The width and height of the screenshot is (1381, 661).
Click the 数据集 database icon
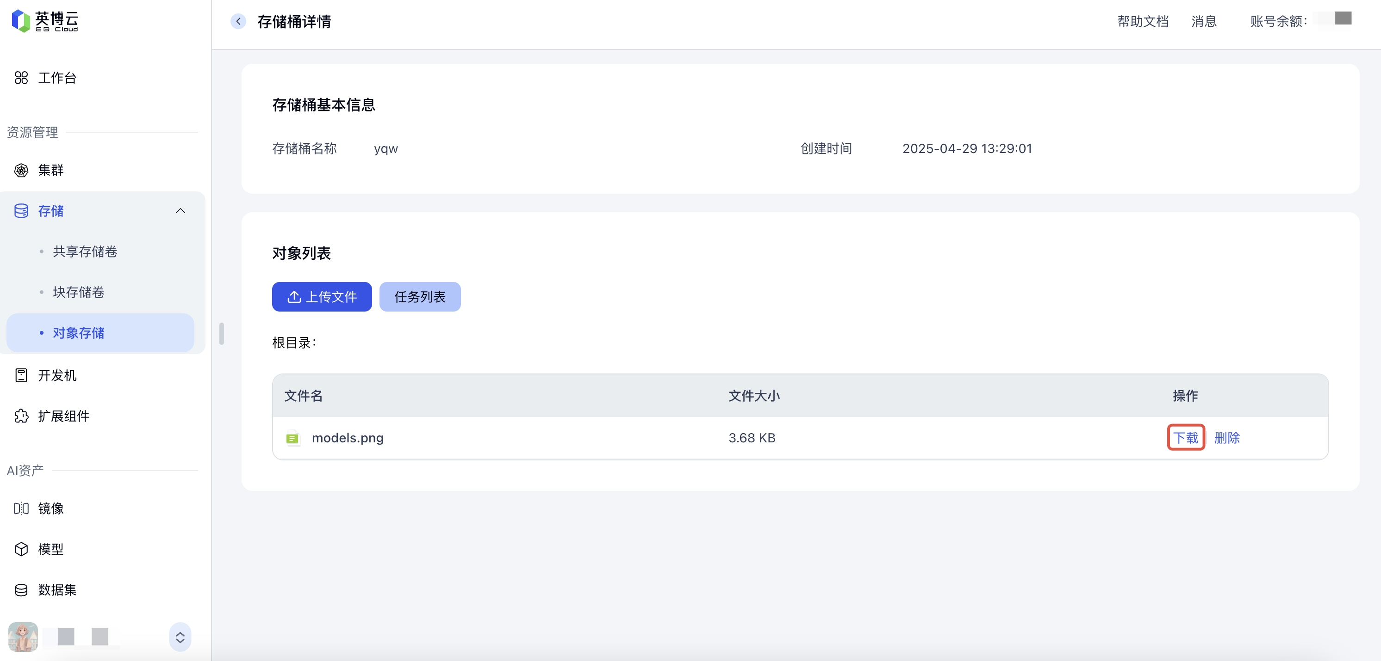21,590
